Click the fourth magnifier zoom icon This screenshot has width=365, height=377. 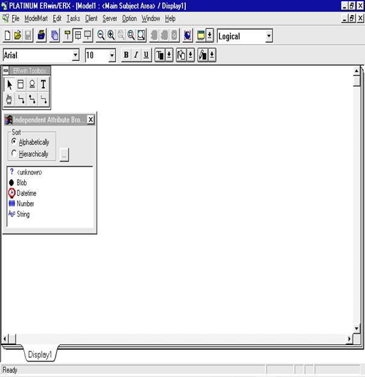(131, 36)
